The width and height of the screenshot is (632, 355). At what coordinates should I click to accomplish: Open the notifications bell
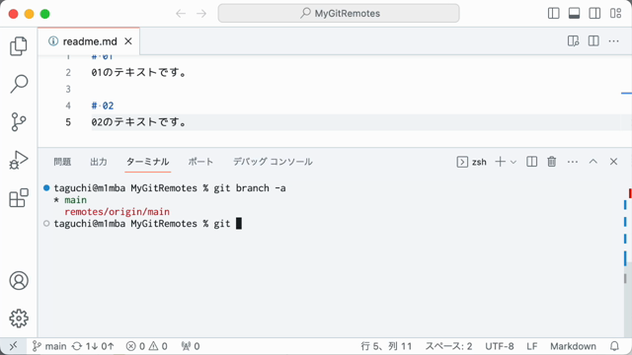pyautogui.click(x=614, y=346)
